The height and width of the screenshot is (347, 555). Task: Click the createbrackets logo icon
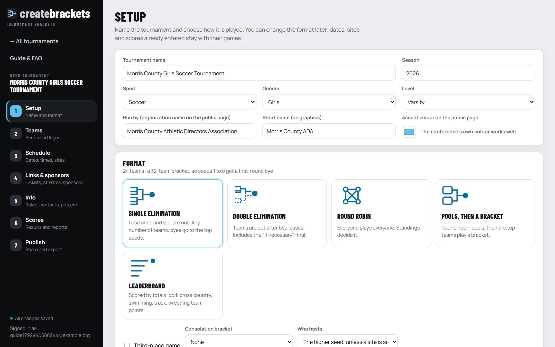coord(12,13)
